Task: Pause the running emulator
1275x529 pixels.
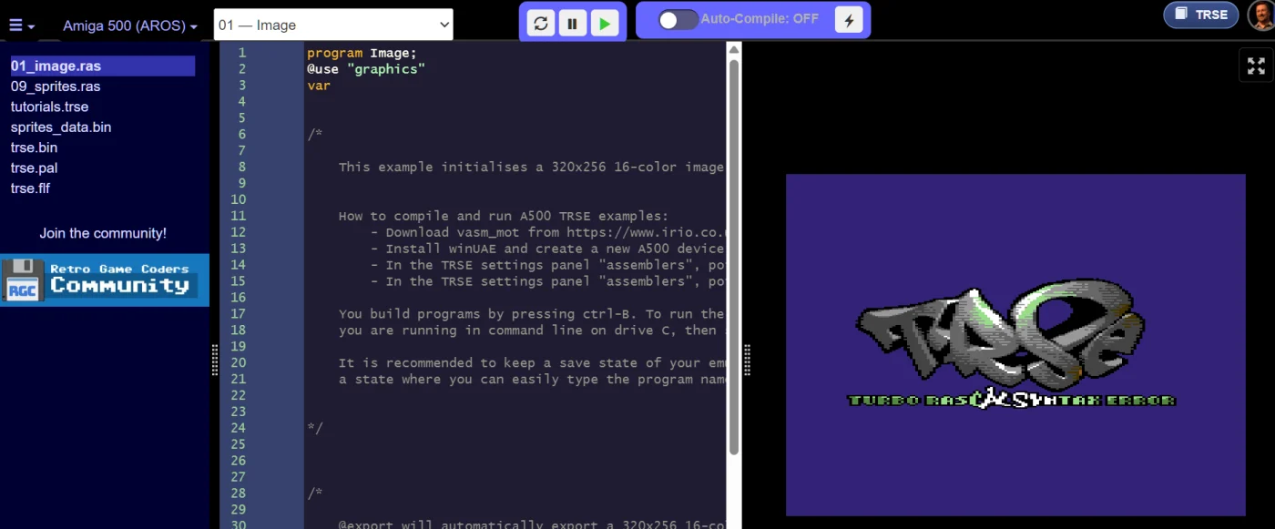Action: (x=572, y=24)
